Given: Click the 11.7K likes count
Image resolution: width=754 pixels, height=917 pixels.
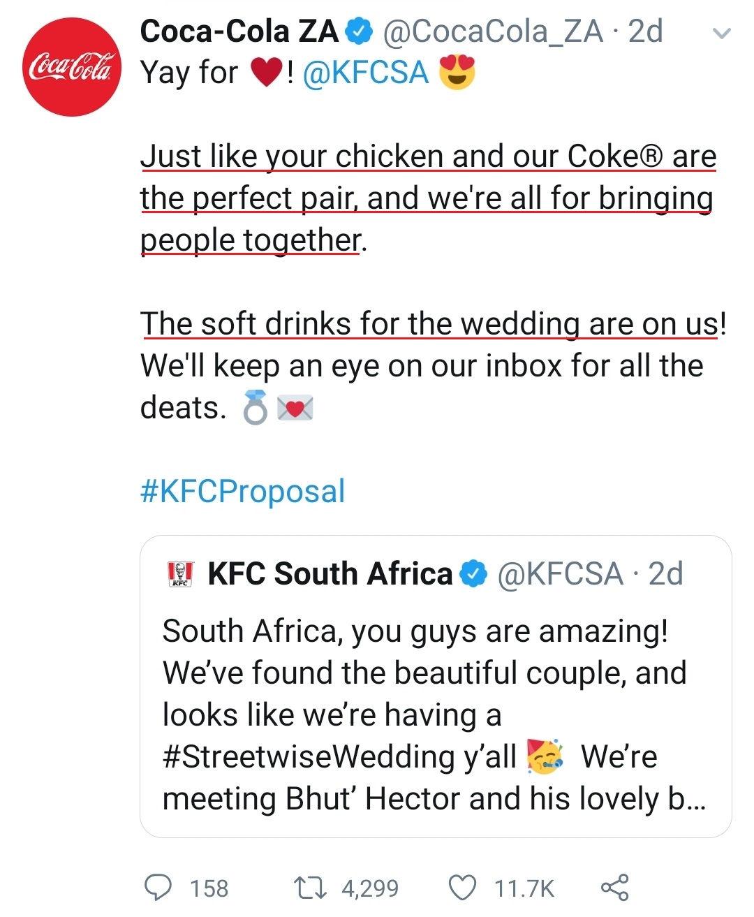Looking at the screenshot, I should 524,888.
